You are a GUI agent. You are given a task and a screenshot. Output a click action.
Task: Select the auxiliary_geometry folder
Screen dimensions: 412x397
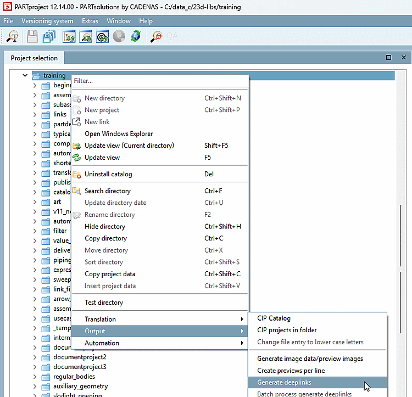click(x=80, y=386)
